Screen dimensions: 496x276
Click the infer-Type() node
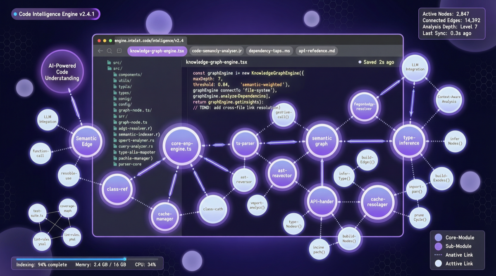click(344, 177)
